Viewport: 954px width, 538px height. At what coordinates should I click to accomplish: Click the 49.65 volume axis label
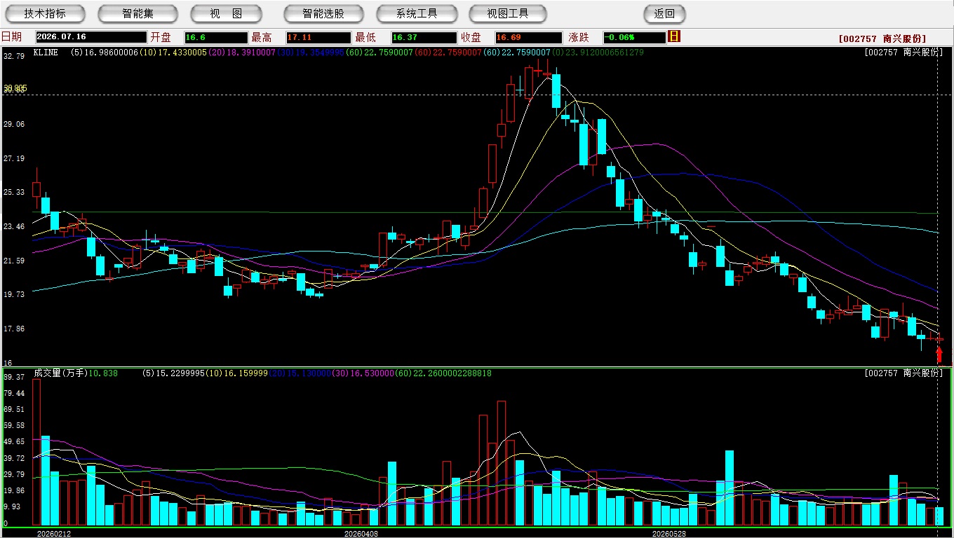pyautogui.click(x=13, y=441)
